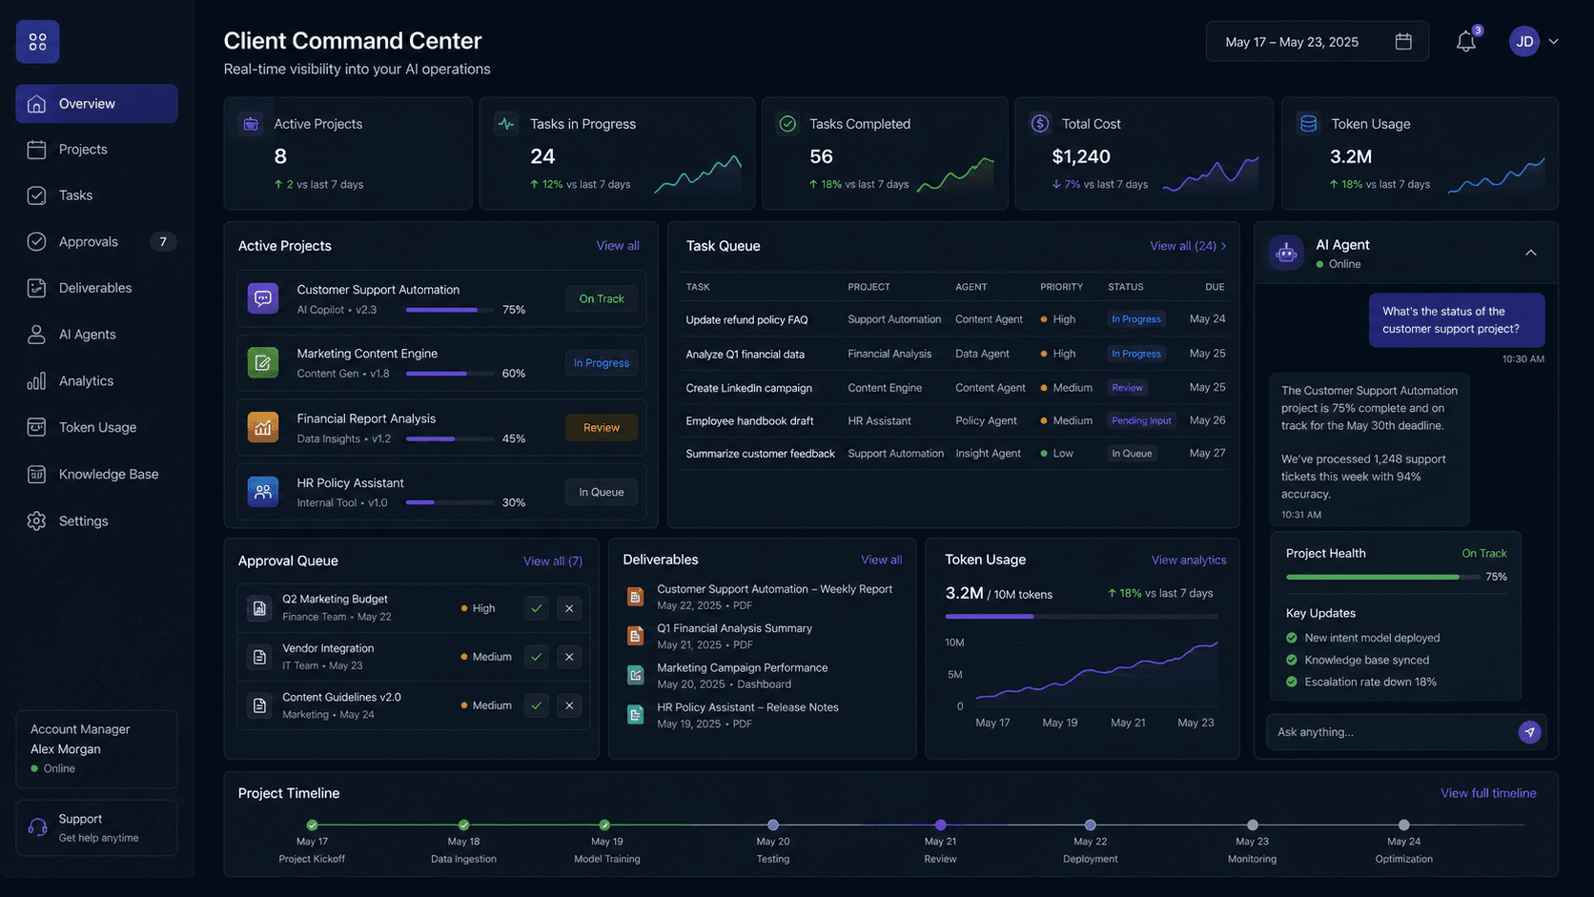This screenshot has height=897, width=1594.
Task: Click the Active Projects card icon
Action: coord(251,124)
